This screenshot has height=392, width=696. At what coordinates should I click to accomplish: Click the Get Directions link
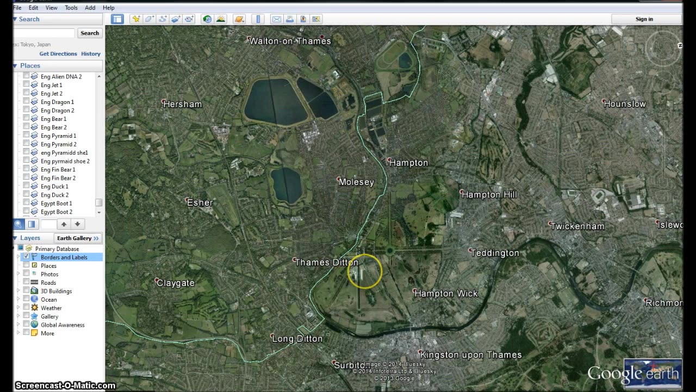(x=58, y=54)
